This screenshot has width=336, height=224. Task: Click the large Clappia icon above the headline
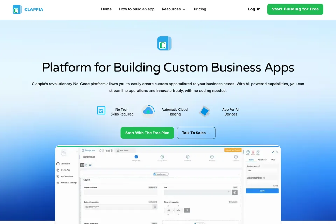point(164,43)
